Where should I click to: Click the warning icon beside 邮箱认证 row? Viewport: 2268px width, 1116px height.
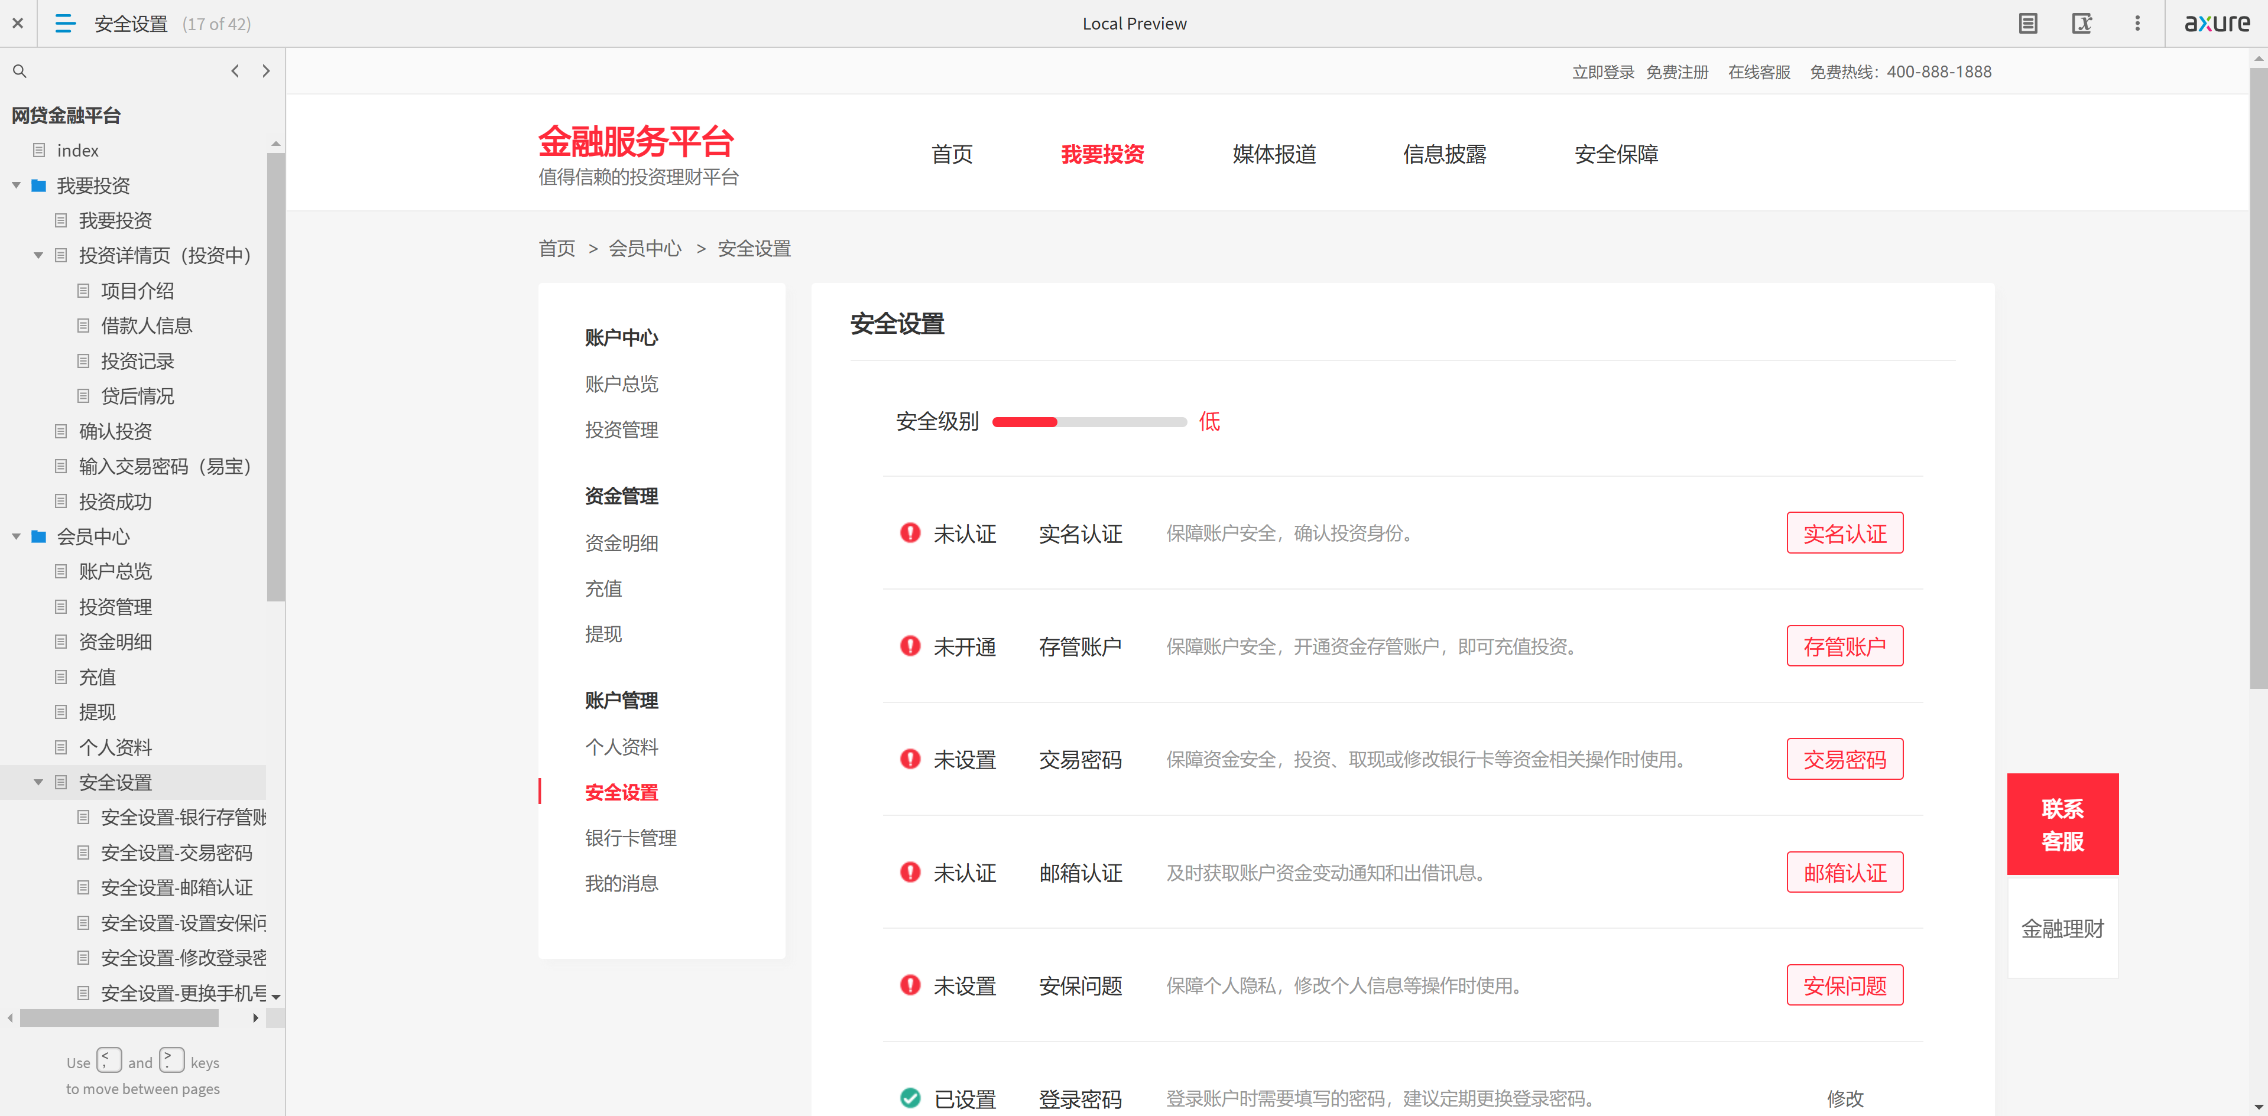(910, 872)
